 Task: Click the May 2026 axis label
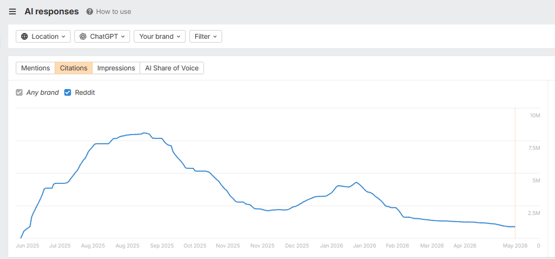click(515, 246)
